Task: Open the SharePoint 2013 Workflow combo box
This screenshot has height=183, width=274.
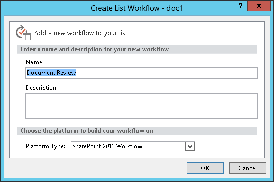Action: (x=132, y=146)
